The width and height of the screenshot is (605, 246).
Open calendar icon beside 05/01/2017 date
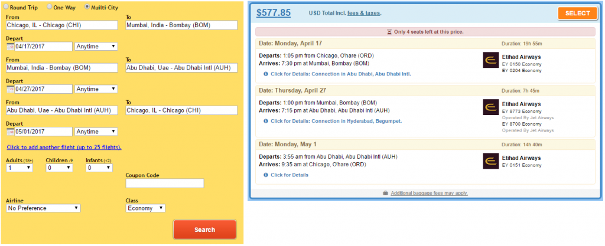click(11, 132)
